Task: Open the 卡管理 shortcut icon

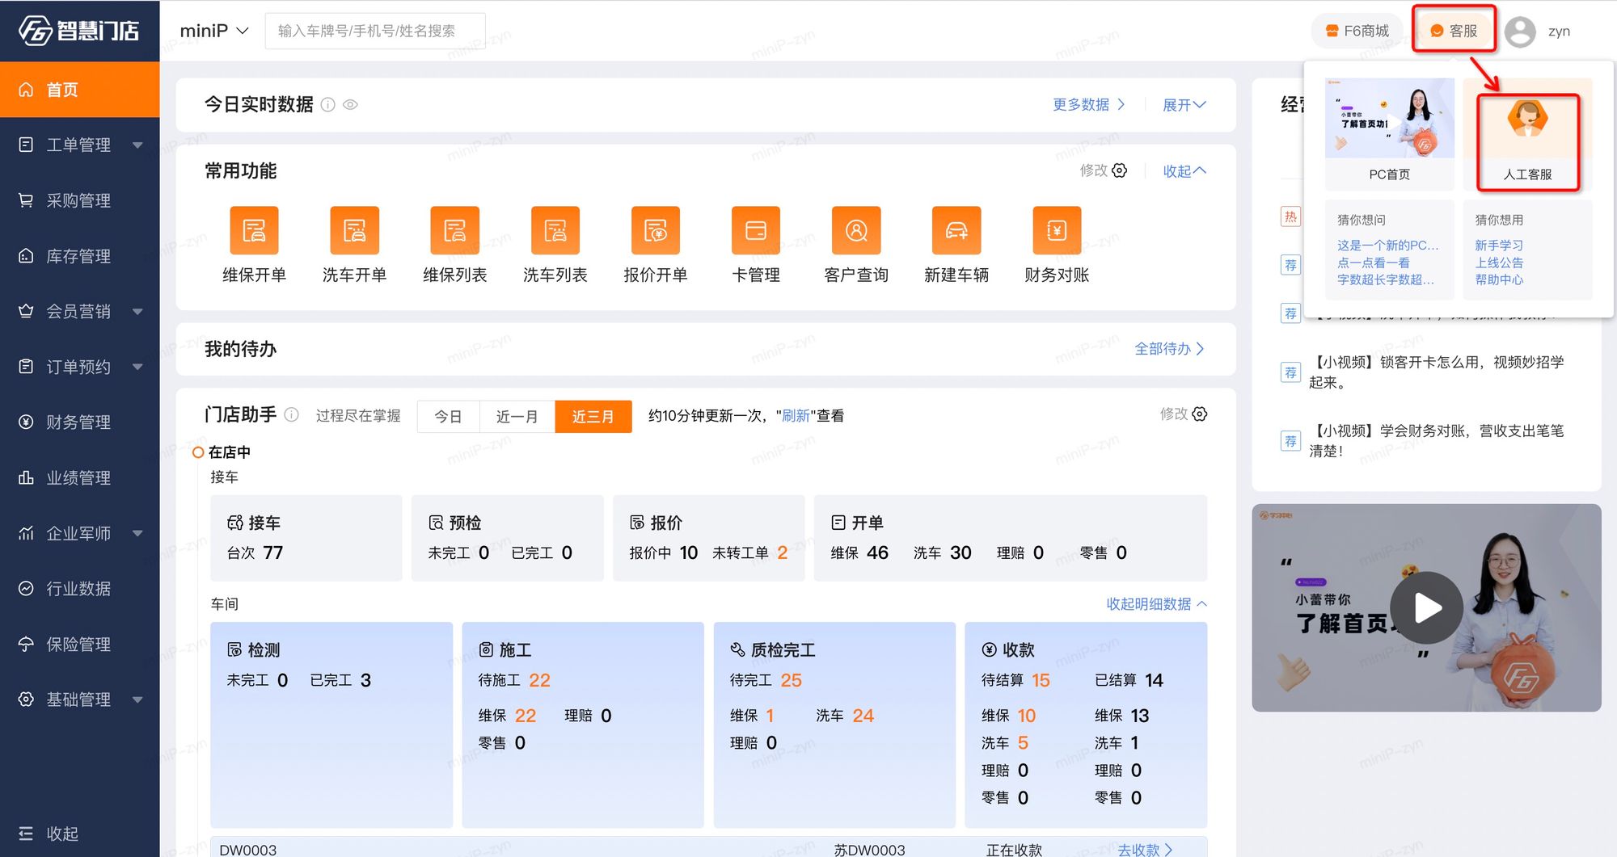Action: pyautogui.click(x=756, y=230)
